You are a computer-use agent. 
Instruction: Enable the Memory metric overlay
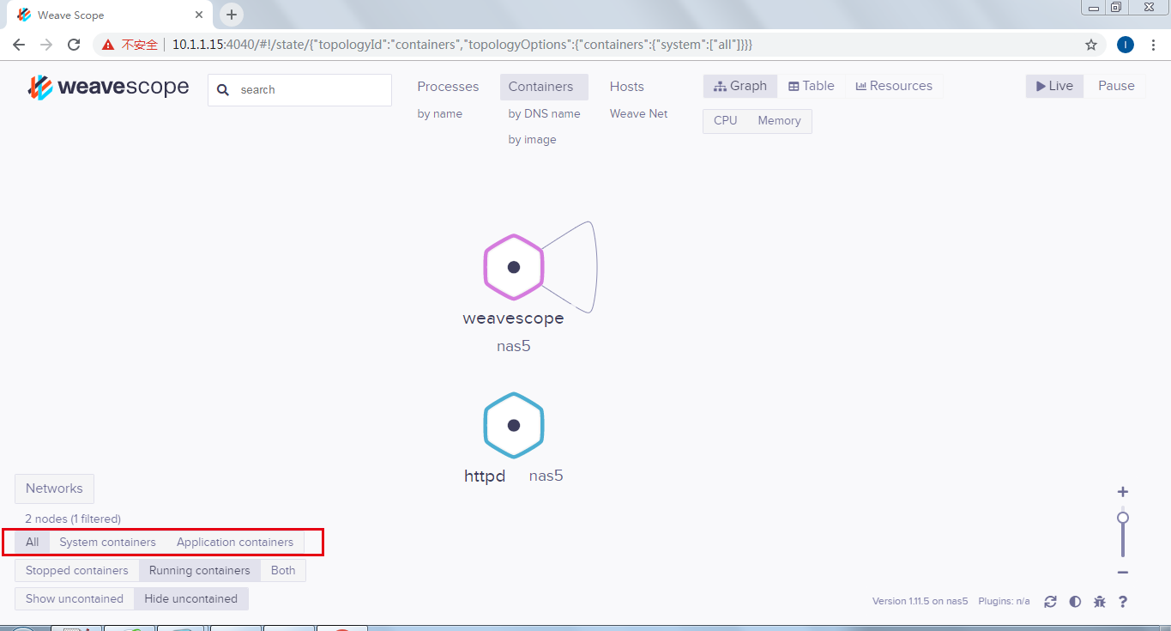point(779,121)
